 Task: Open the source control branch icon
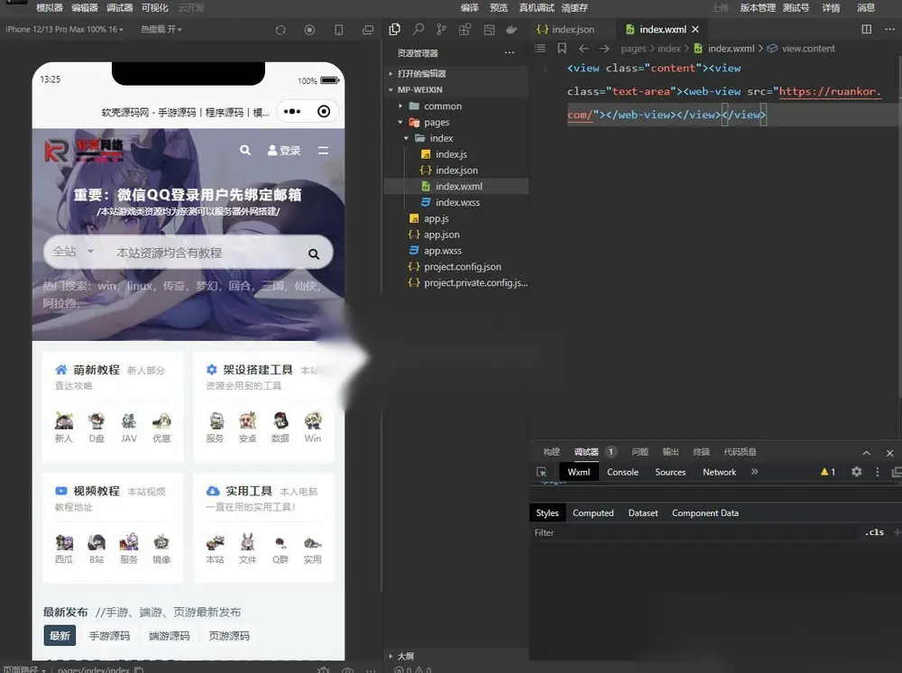(x=441, y=30)
